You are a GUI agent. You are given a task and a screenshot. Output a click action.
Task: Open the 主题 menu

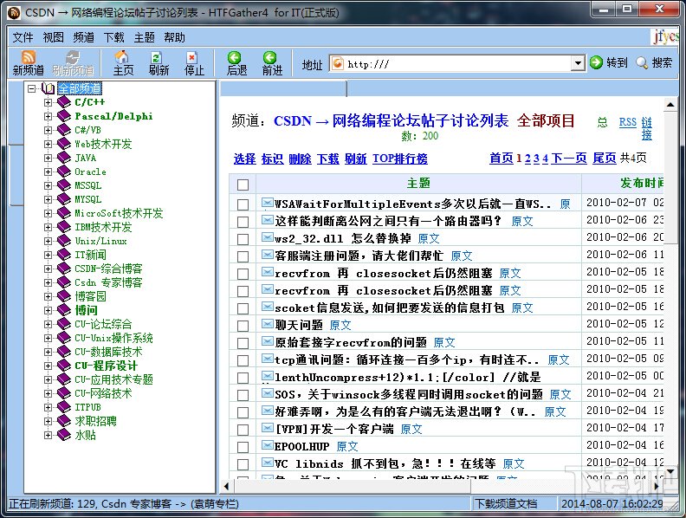144,37
